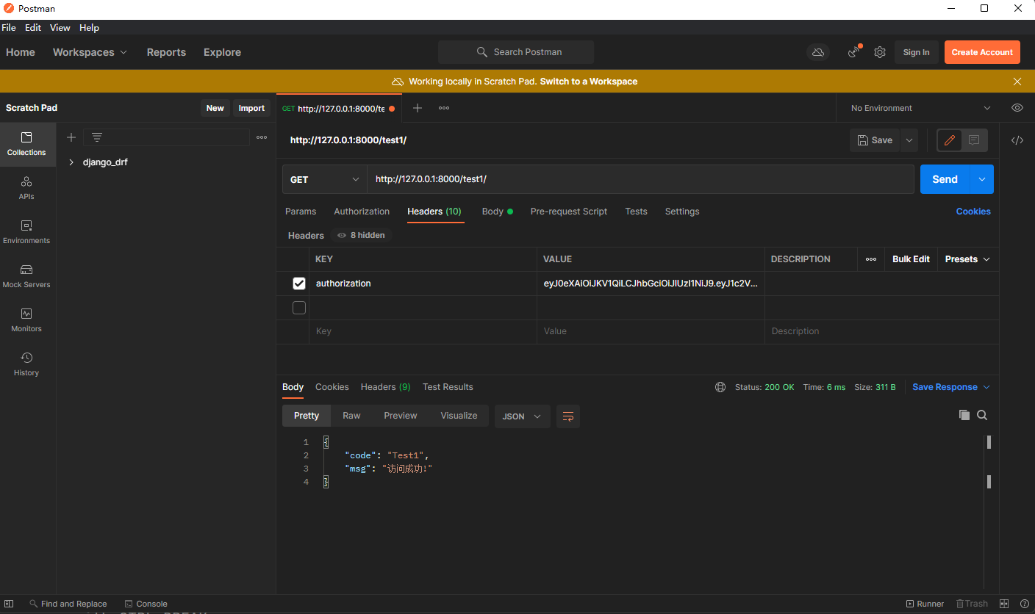Open the Workspaces dropdown
The width and height of the screenshot is (1035, 614).
(x=90, y=52)
